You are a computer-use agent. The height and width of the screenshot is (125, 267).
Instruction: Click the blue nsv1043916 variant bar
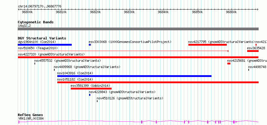pyautogui.click(x=134, y=76)
